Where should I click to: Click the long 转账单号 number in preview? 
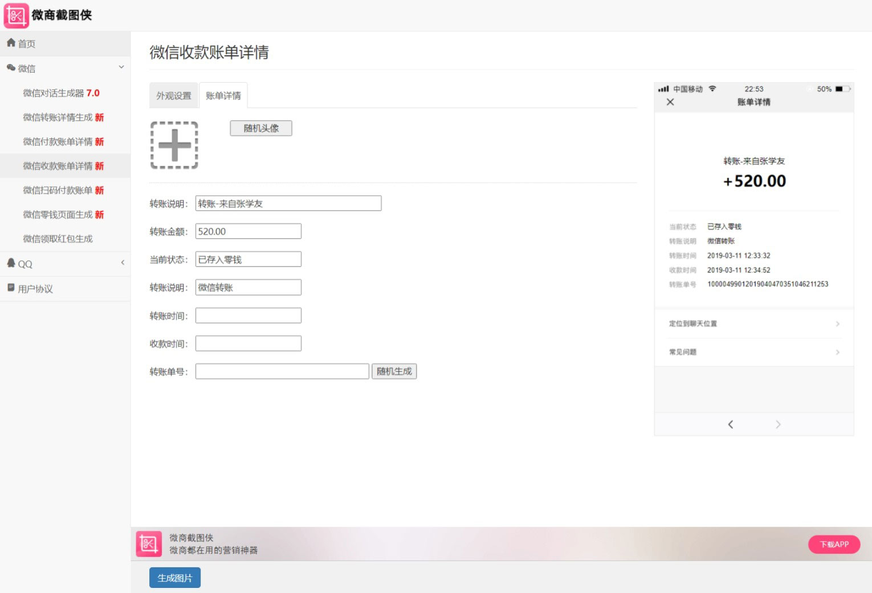pyautogui.click(x=768, y=284)
